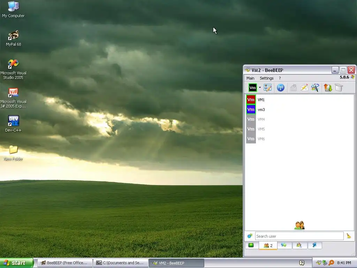The width and height of the screenshot is (357, 268).
Task: Click the Windows flag icon beside version 5.8.6
Action: click(x=352, y=77)
